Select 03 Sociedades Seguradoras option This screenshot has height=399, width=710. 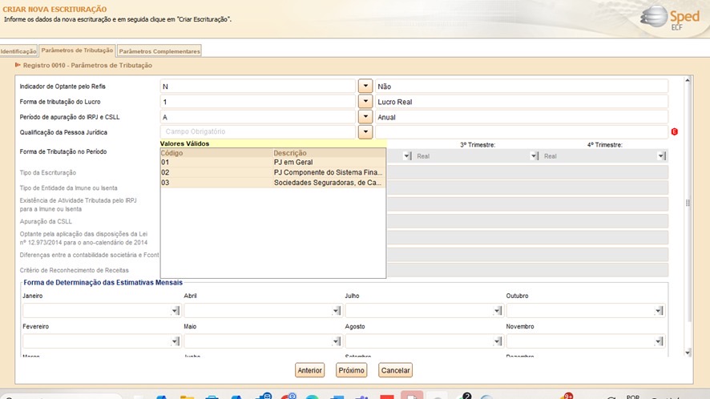tap(273, 183)
